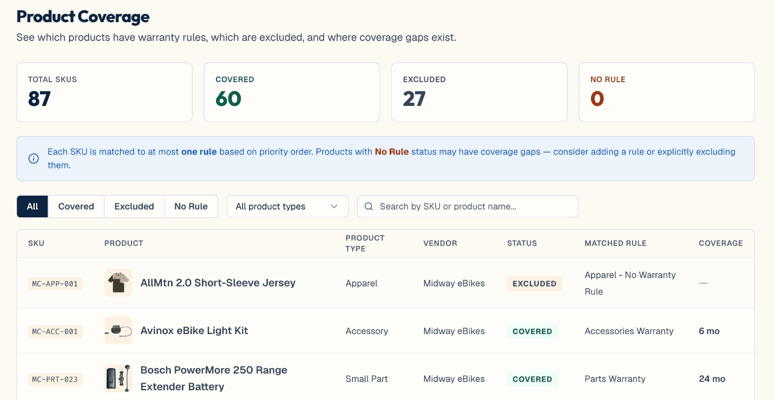775x400 pixels.
Task: Open the Avinox eBike Light Kit thumbnail
Action: click(118, 331)
